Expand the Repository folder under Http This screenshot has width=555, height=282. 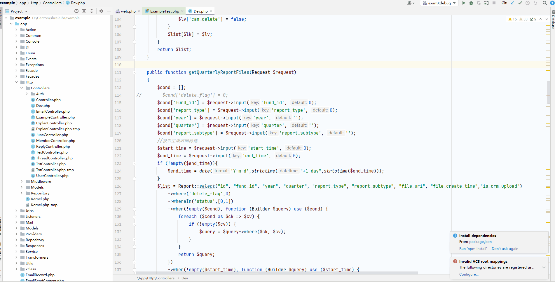pyautogui.click(x=22, y=193)
